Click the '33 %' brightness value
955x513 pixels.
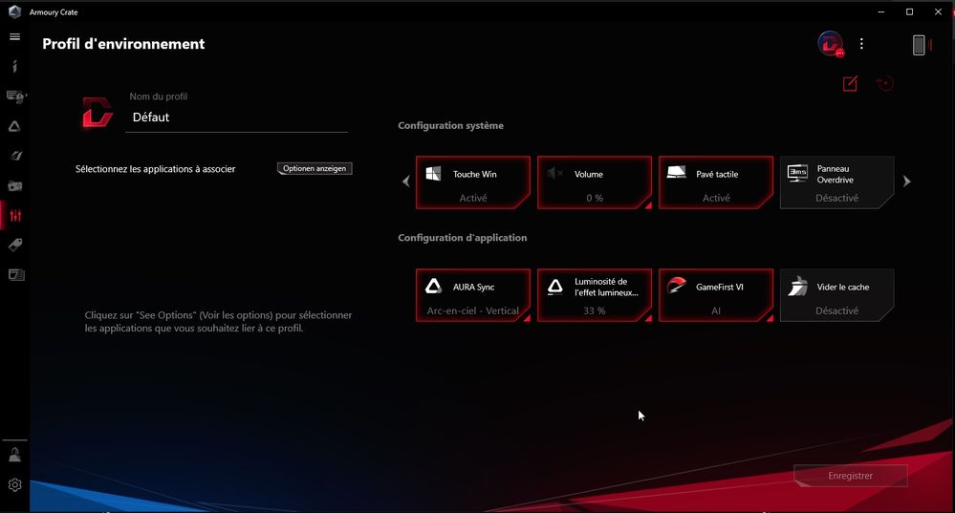[x=595, y=310]
